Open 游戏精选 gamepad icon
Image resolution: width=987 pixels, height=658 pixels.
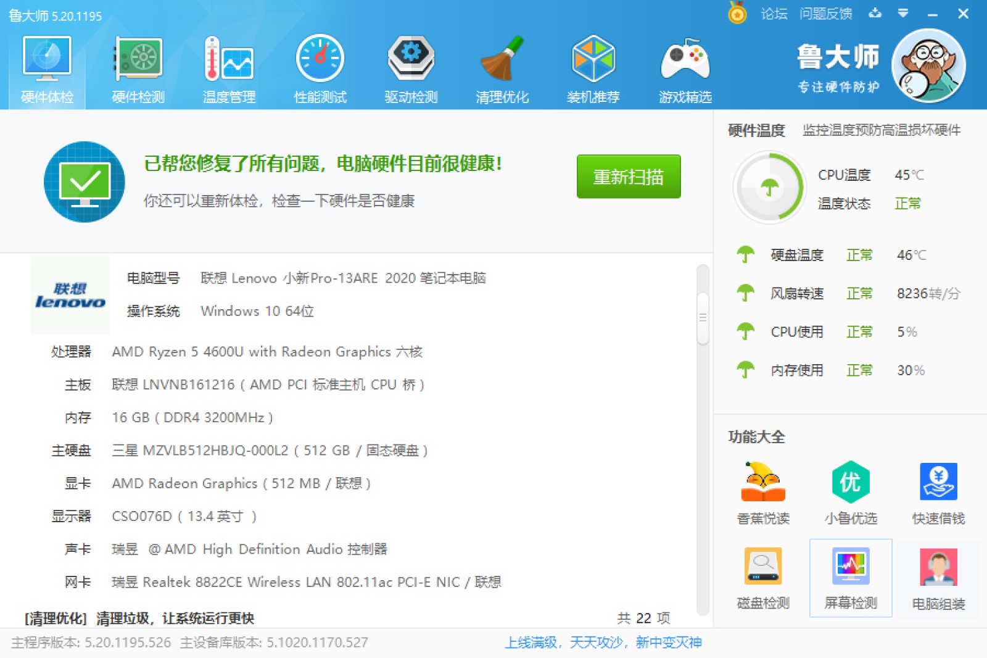pyautogui.click(x=685, y=69)
